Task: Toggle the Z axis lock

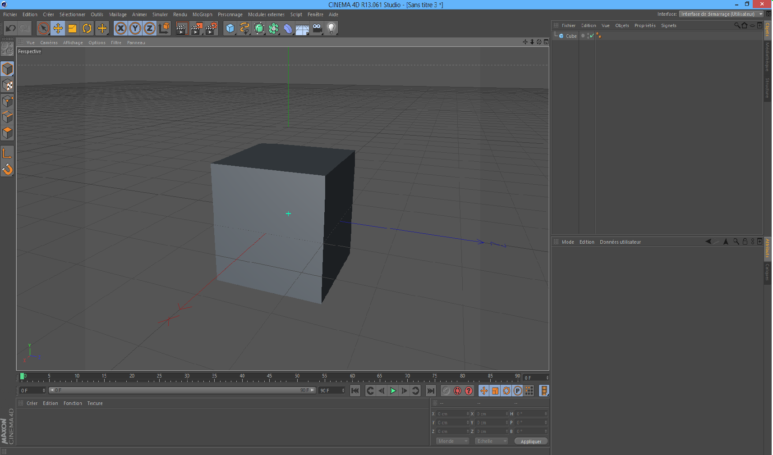Action: (x=149, y=28)
